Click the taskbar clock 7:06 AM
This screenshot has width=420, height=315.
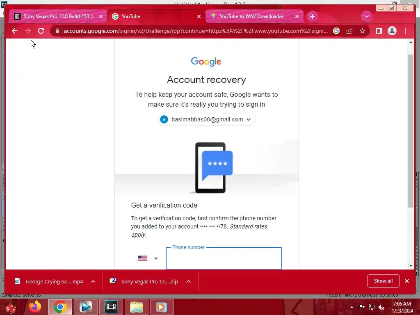[x=402, y=307]
